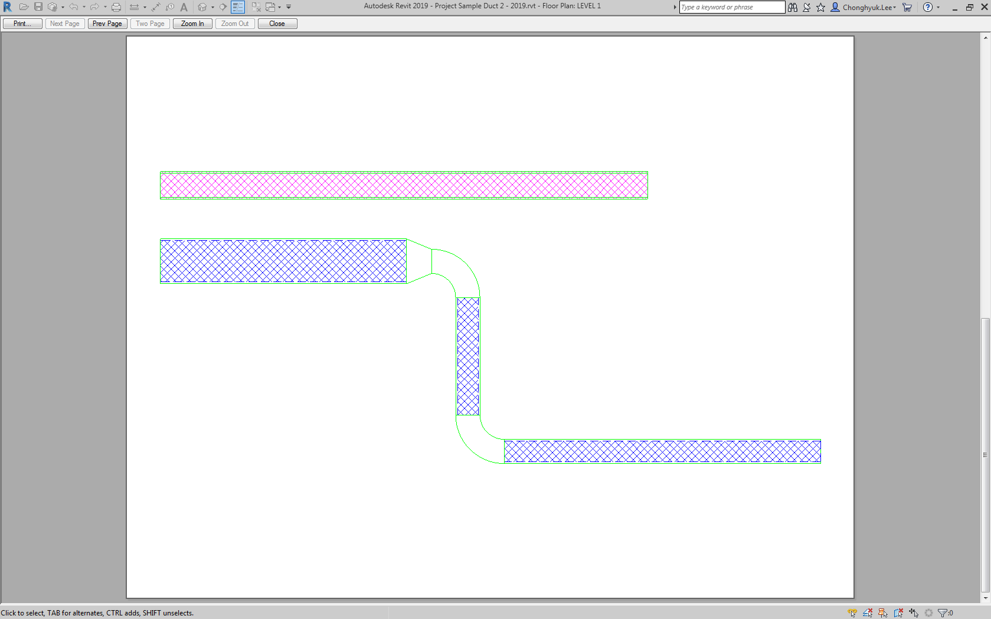
Task: Open the Switch Windows dropdown
Action: pos(279,7)
